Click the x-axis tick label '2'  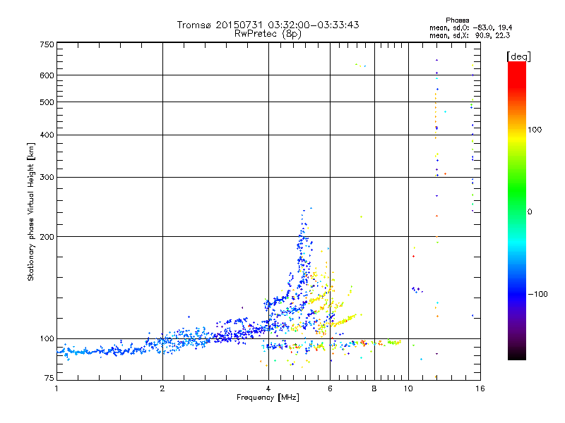tap(162, 388)
